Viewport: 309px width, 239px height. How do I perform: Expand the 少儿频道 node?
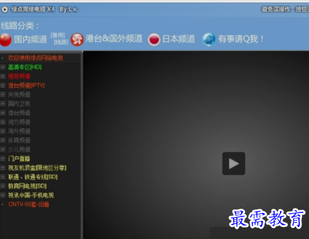[x=3, y=149]
